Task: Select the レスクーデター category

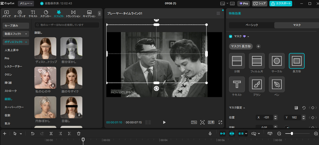Action: coord(13,66)
